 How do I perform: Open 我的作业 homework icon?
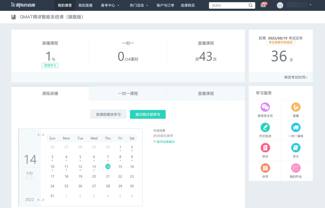click(x=296, y=168)
